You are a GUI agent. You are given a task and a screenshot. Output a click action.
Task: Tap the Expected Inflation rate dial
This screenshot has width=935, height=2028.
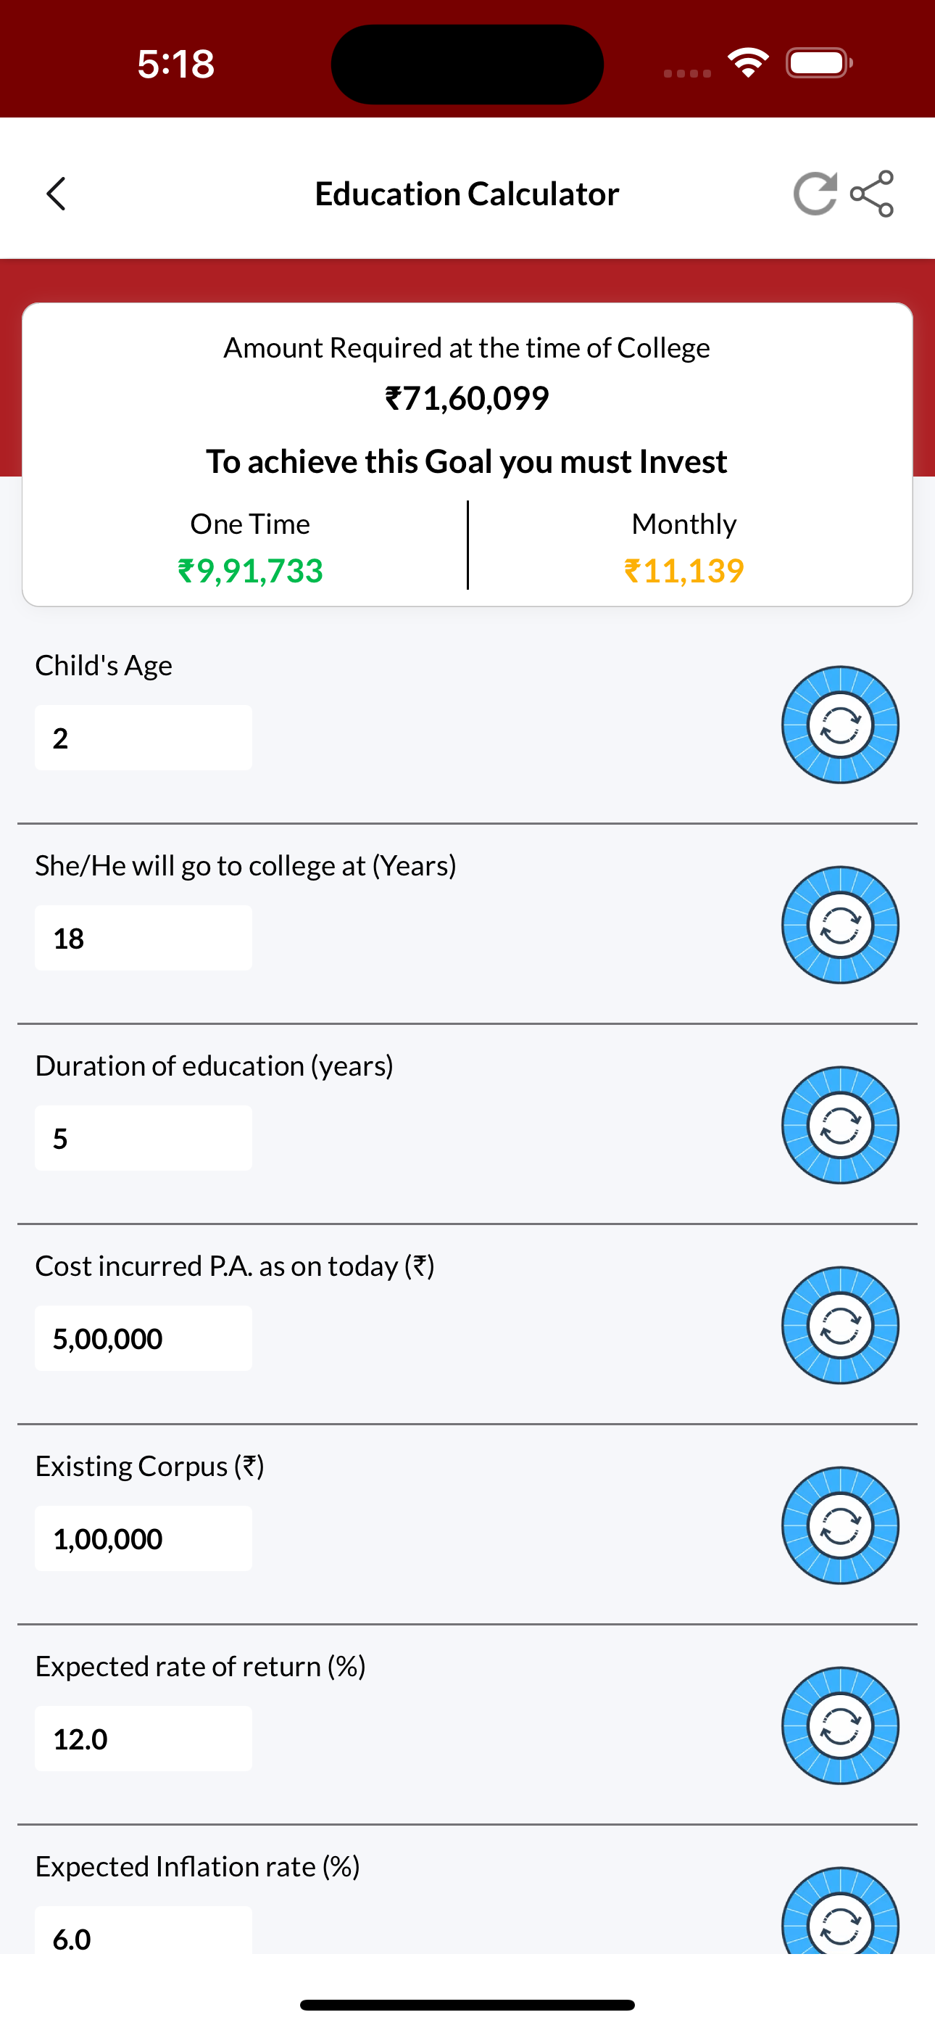pyautogui.click(x=841, y=1911)
